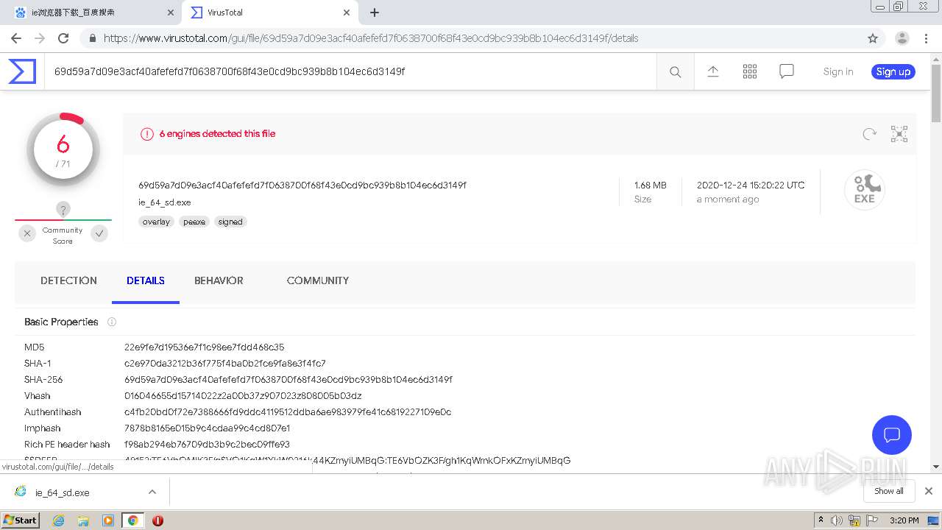Click the SHA-1 hash value
The height and width of the screenshot is (530, 942).
[225, 363]
